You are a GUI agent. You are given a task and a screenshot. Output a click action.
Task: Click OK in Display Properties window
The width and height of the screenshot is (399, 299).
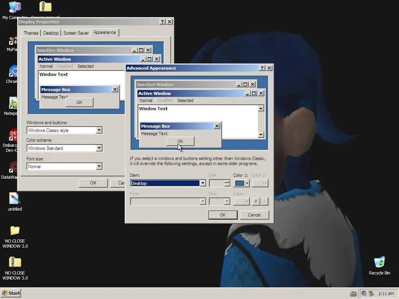[x=93, y=183]
